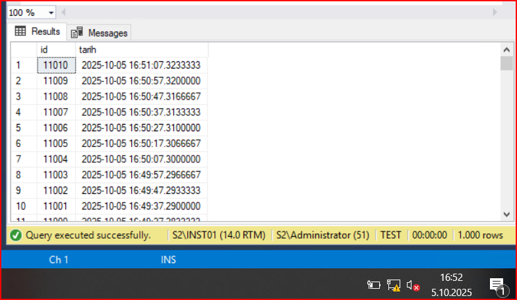The image size is (517, 300).
Task: Click the results scrollbar down arrow
Action: [x=506, y=214]
